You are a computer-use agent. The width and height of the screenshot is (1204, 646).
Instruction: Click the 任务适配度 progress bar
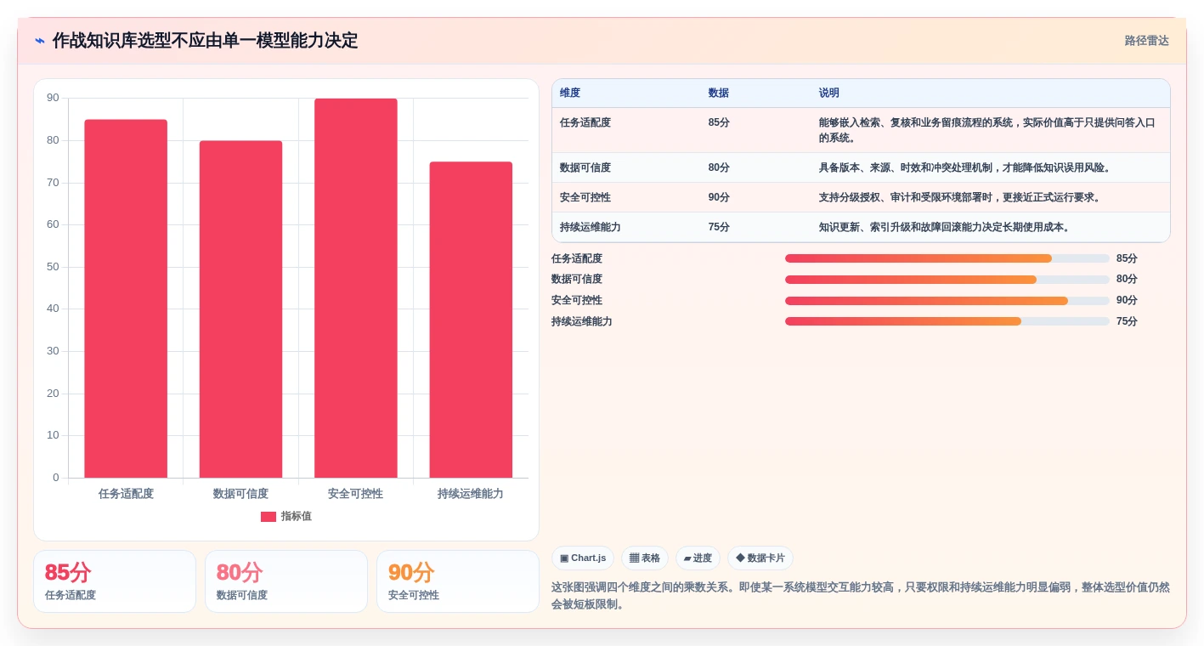tap(947, 258)
